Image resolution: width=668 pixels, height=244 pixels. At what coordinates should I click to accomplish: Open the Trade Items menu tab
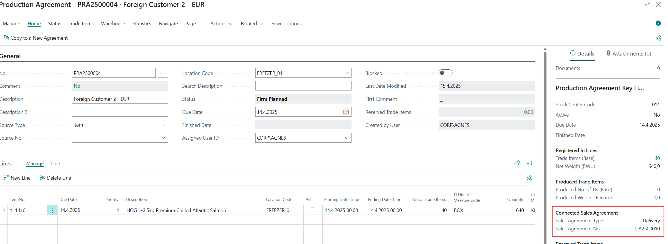[x=81, y=24]
